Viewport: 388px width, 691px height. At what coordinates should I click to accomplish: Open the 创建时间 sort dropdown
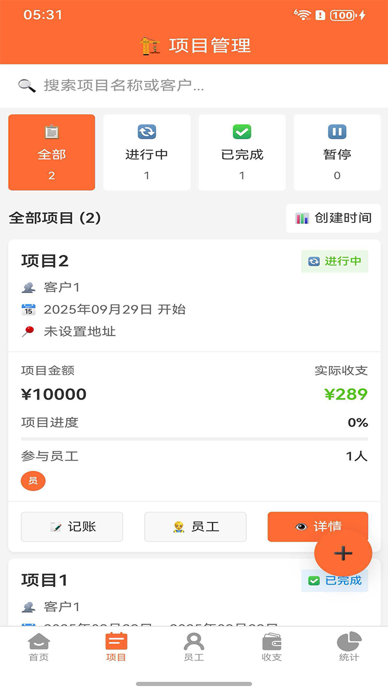(x=334, y=218)
